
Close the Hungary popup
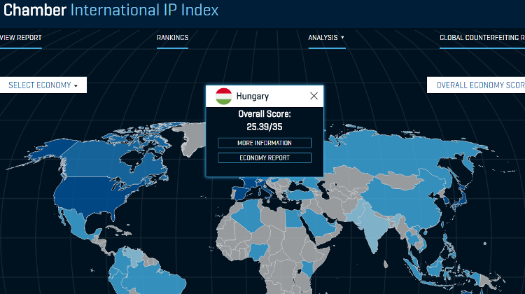314,96
